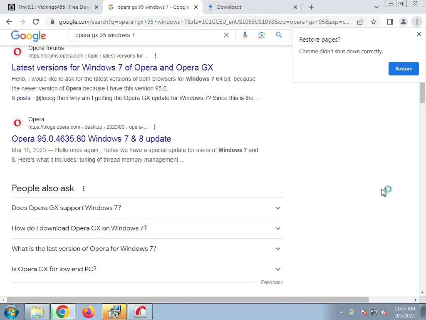View site security lock info

[x=52, y=22]
